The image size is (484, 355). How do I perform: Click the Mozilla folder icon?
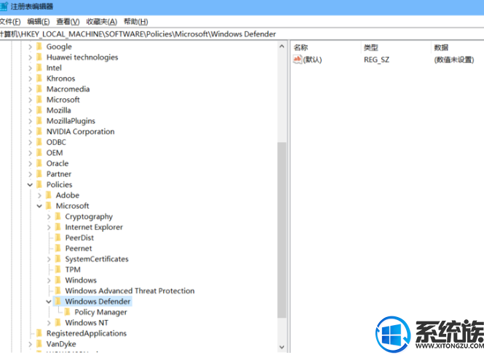pos(39,110)
